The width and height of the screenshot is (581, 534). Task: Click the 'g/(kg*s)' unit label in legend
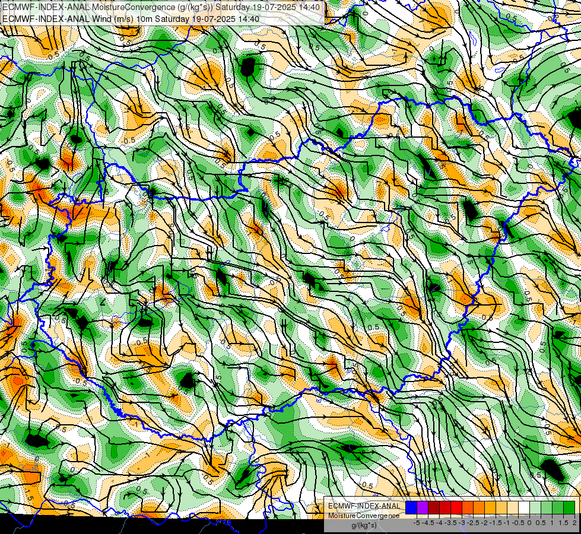tap(364, 526)
